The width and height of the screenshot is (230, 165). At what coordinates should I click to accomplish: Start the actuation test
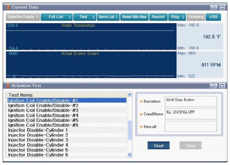click(158, 145)
